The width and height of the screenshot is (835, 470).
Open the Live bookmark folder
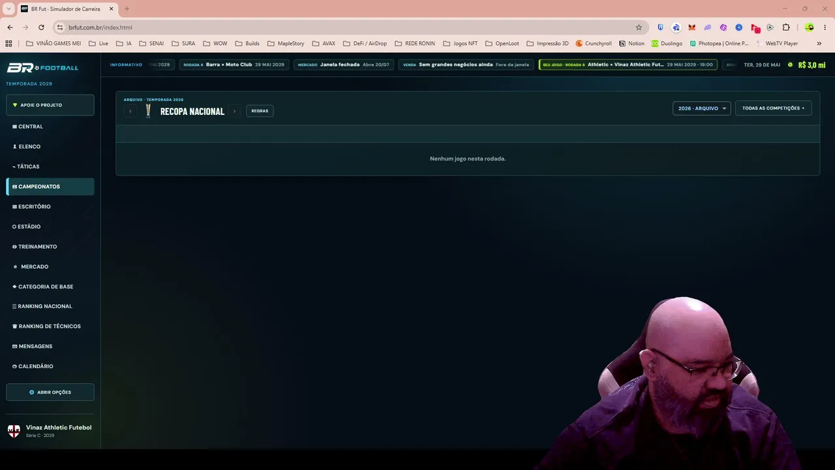(99, 44)
